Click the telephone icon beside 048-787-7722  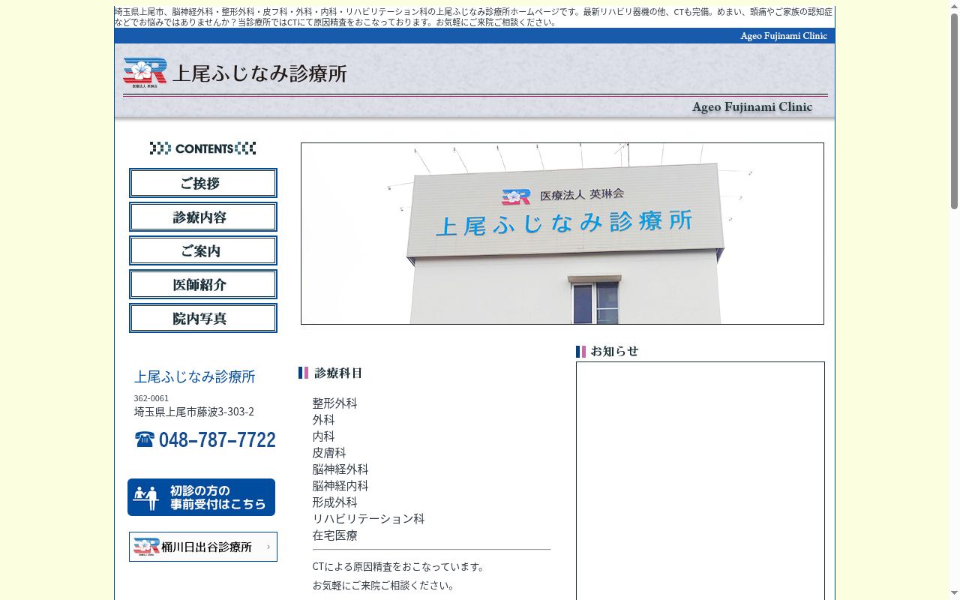point(145,439)
